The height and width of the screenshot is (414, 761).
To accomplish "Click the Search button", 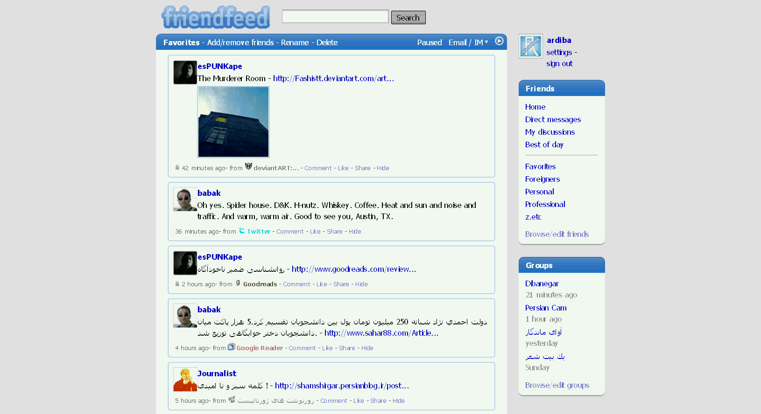I will (x=408, y=17).
